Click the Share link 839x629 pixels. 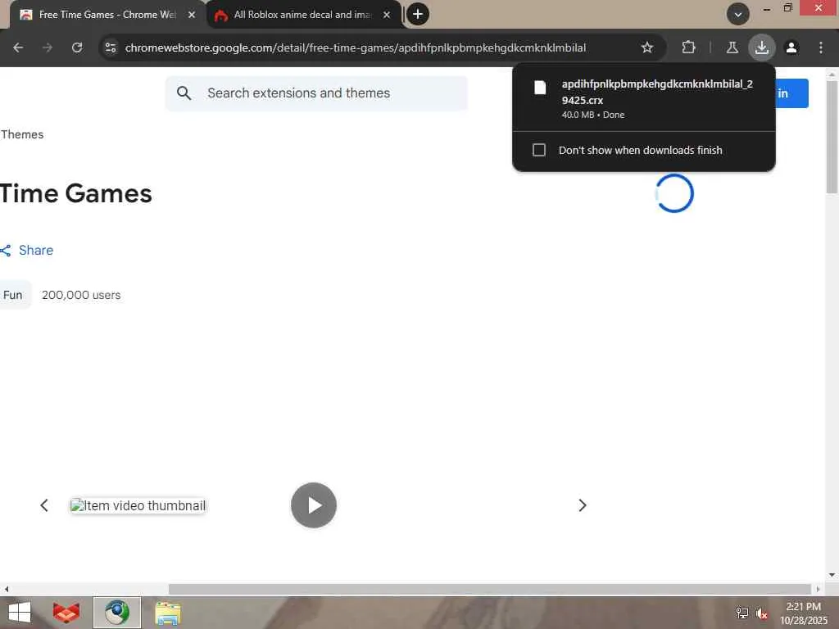click(36, 250)
